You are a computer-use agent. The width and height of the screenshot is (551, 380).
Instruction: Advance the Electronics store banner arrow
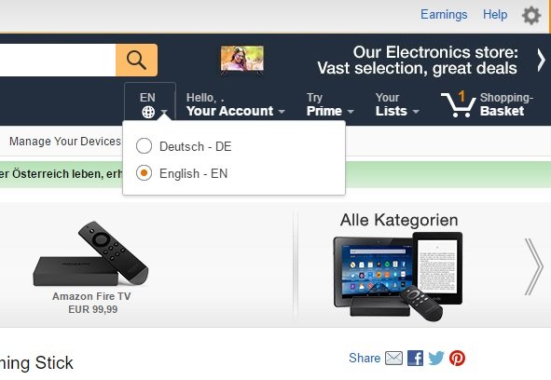coord(541,60)
